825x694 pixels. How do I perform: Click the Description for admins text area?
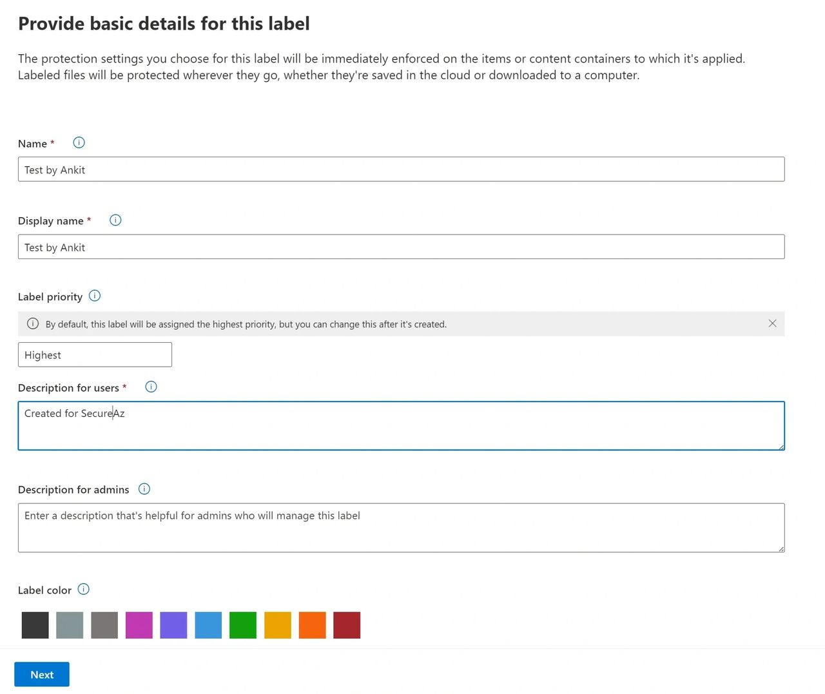[401, 528]
